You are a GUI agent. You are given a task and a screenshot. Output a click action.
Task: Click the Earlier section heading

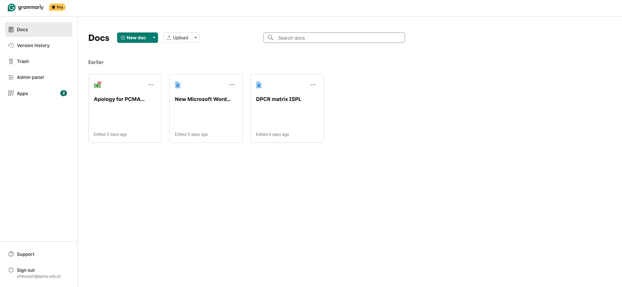[96, 62]
